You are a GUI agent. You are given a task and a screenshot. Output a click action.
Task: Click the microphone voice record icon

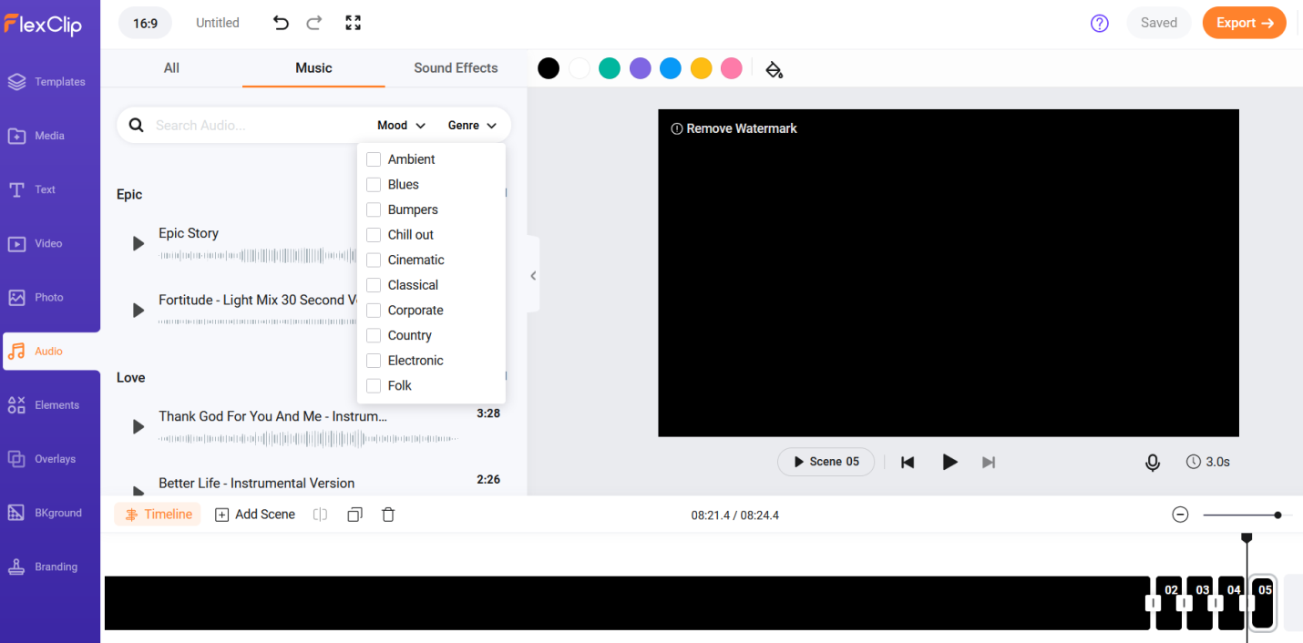(1153, 463)
